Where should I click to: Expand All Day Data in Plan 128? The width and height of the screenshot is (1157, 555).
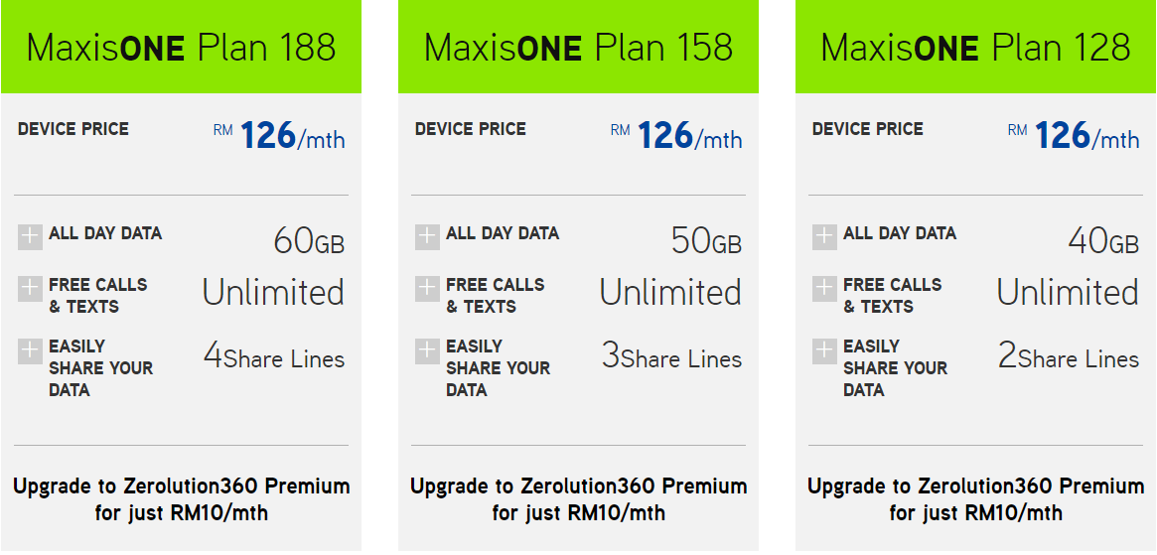pyautogui.click(x=824, y=237)
